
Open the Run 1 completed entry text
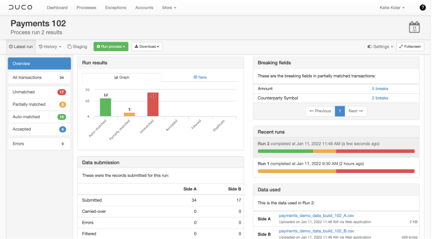(311, 164)
